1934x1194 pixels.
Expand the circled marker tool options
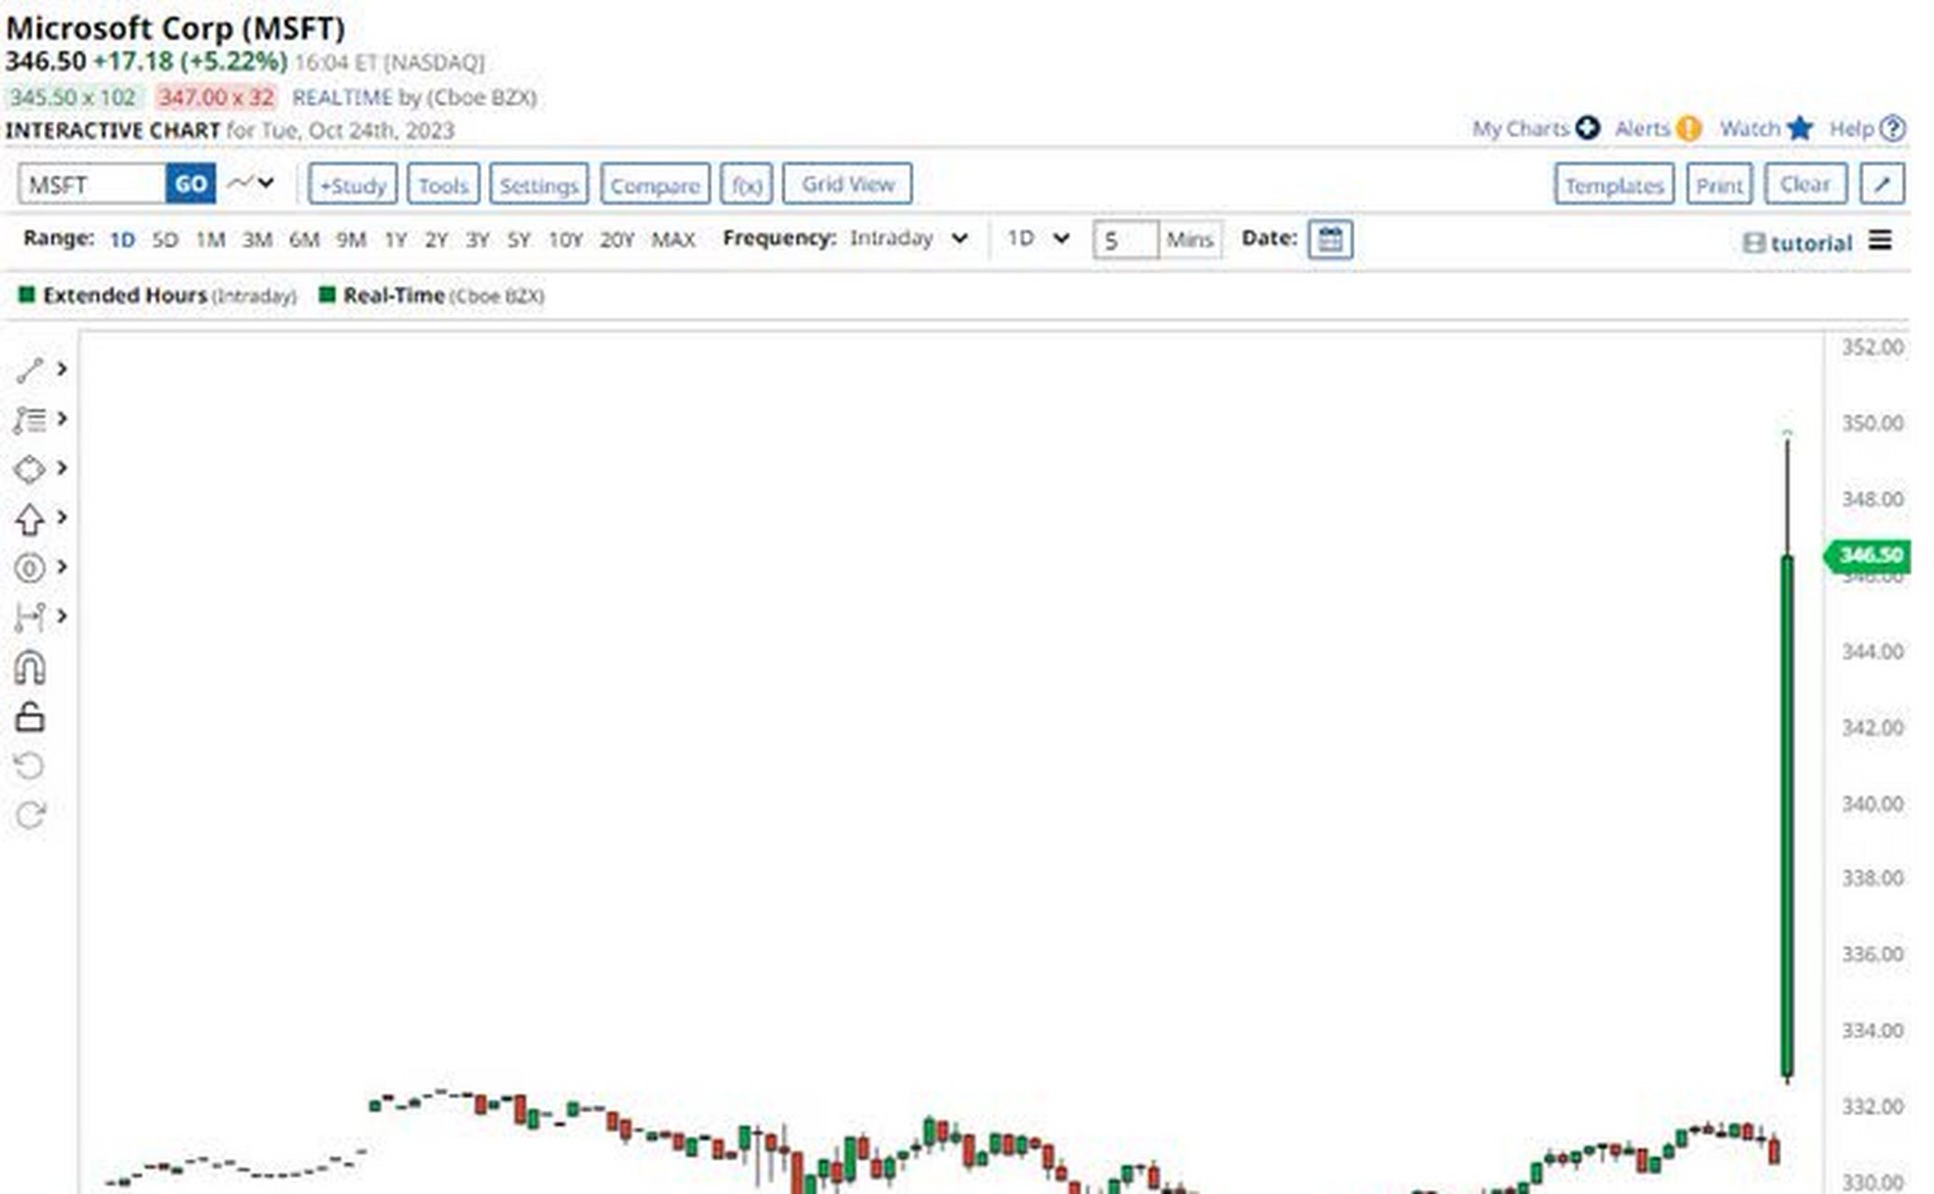[x=62, y=566]
